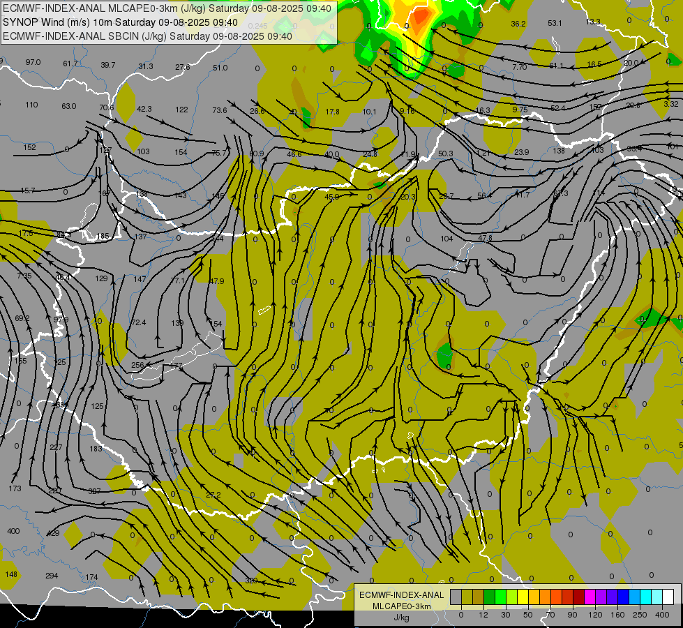Select the olive-yellow legend swatch
The width and height of the screenshot is (683, 628).
(x=467, y=597)
